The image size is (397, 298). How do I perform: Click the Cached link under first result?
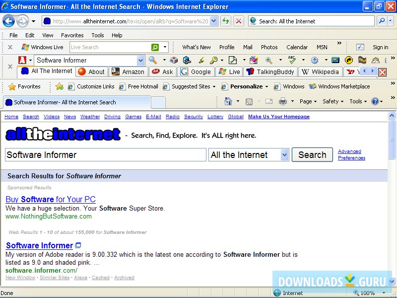[101, 278]
